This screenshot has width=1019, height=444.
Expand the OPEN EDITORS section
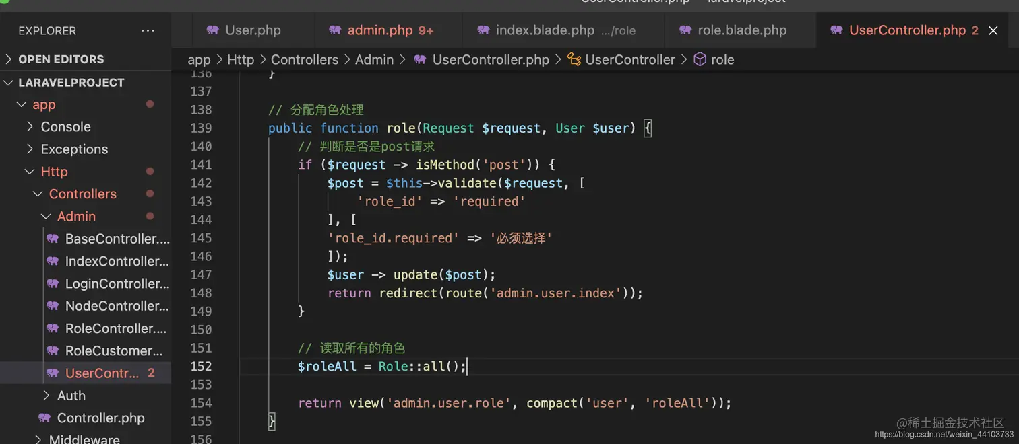point(9,59)
